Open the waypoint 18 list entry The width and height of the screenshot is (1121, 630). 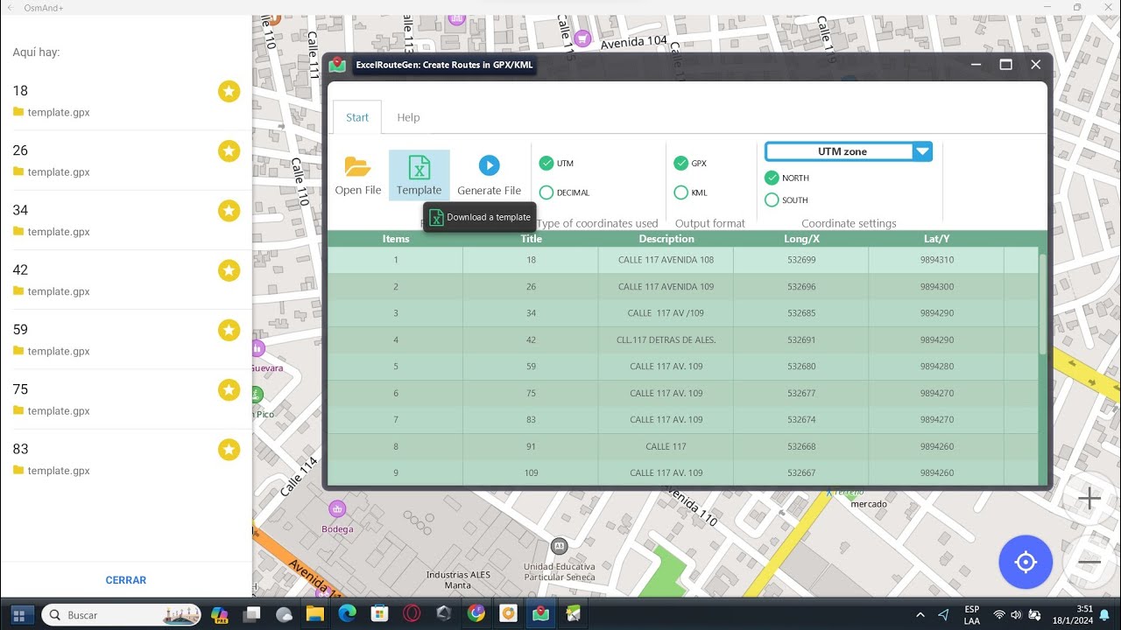tap(126, 101)
